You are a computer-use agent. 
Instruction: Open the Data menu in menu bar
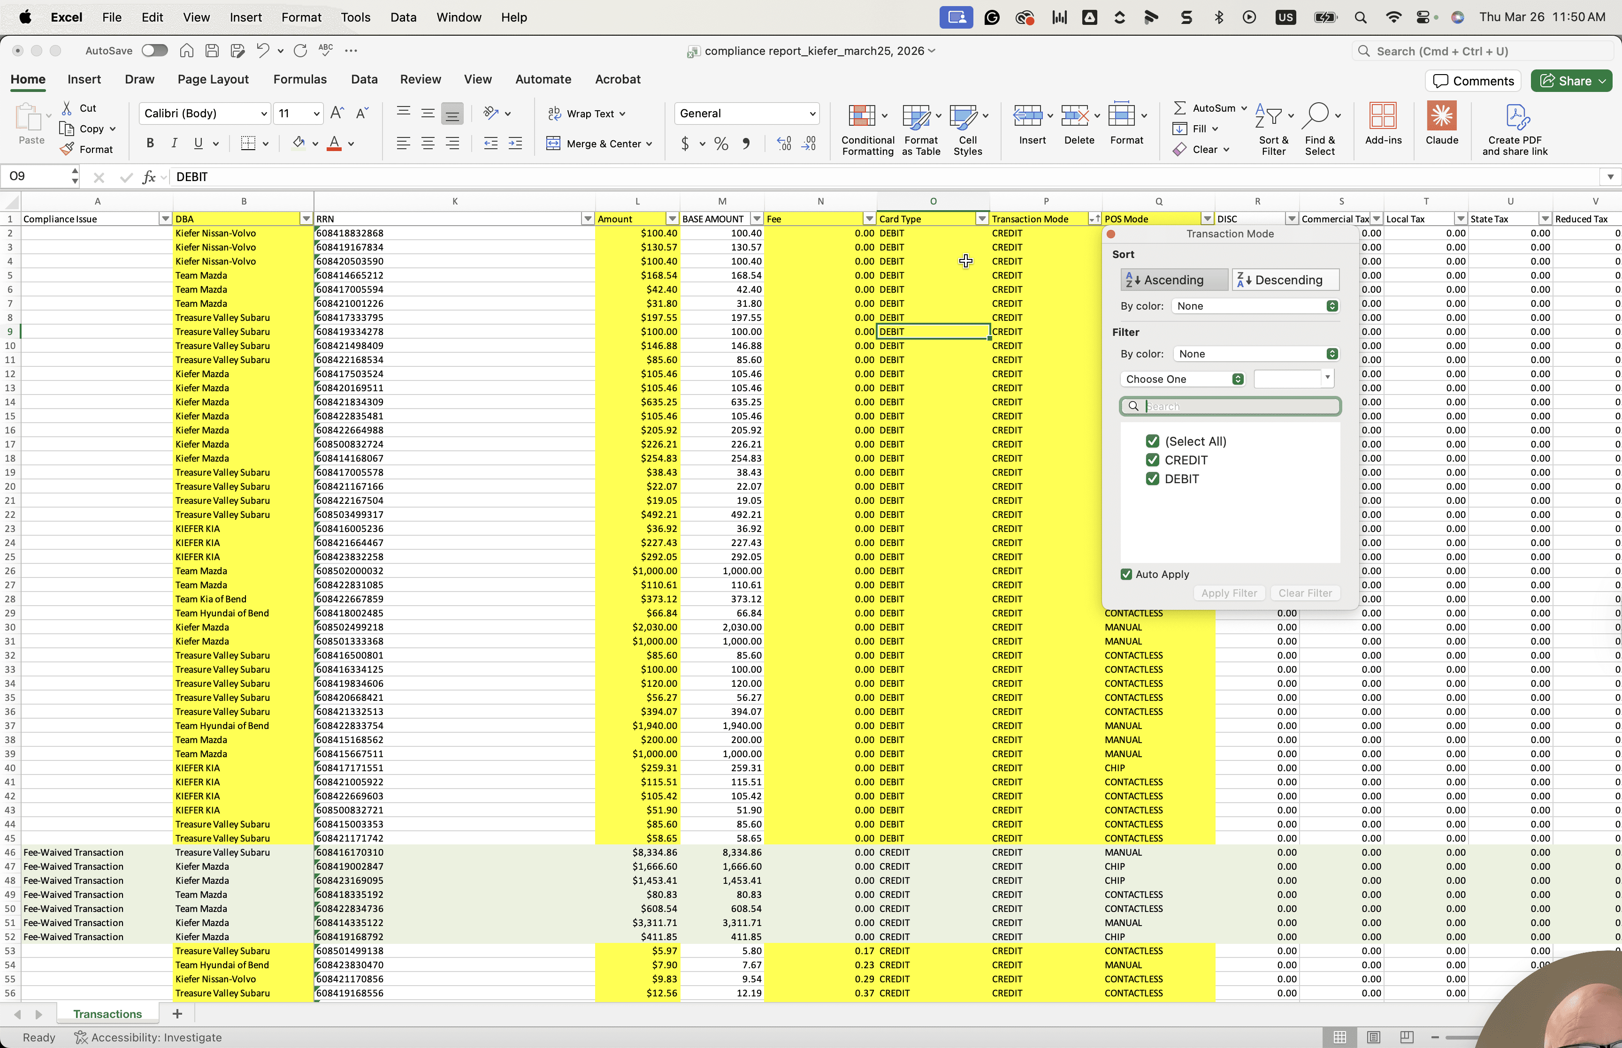(403, 17)
